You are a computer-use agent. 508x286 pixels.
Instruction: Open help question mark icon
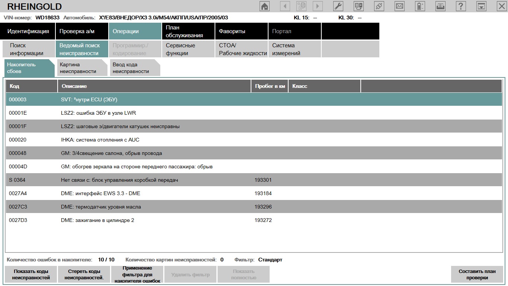(461, 6)
